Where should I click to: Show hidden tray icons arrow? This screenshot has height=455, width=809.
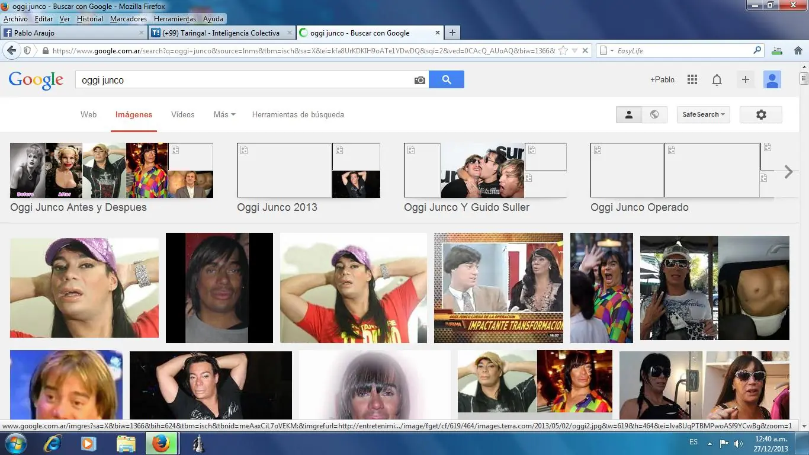coord(710,443)
